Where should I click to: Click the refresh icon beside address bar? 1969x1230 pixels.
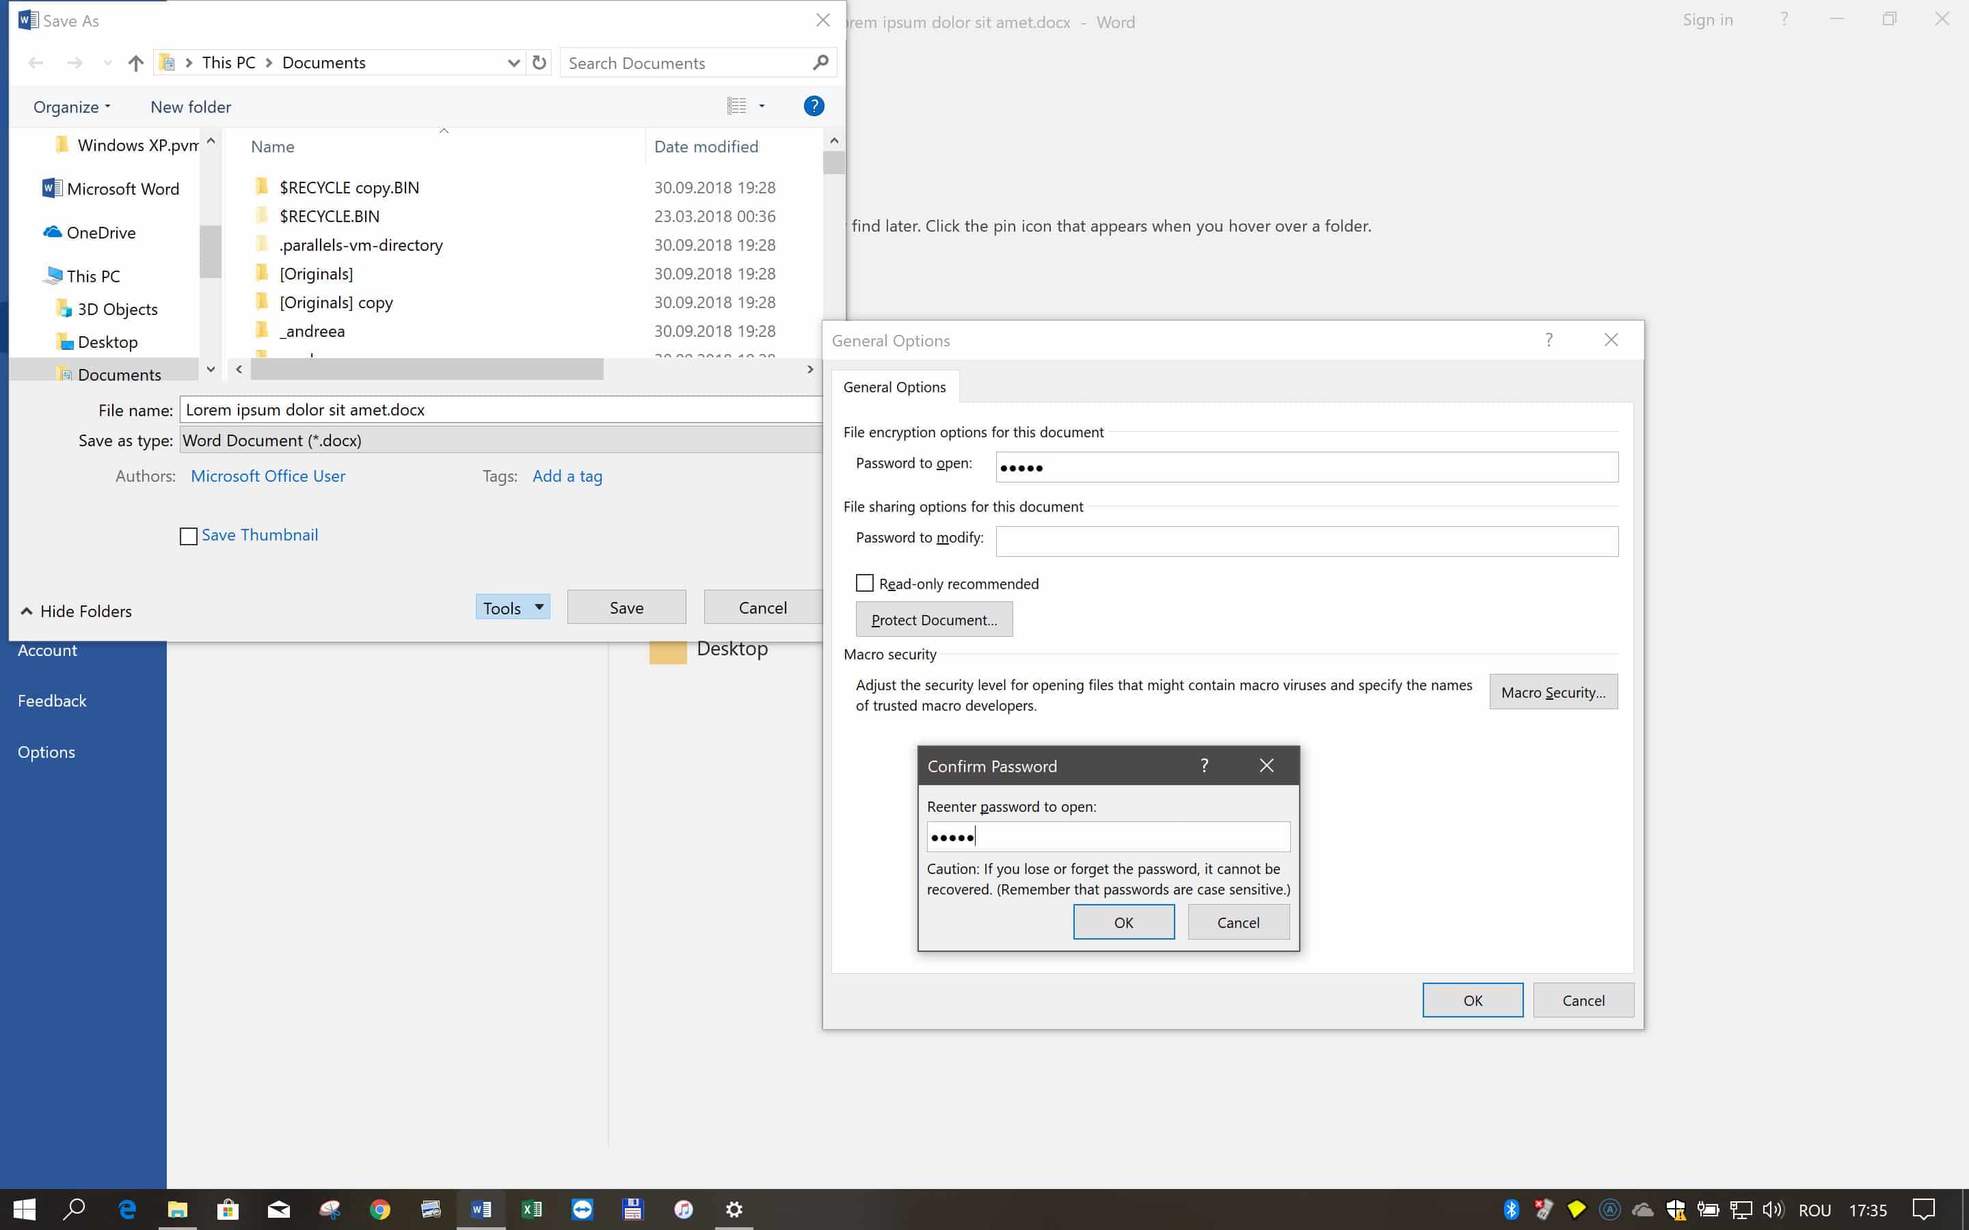coord(539,63)
